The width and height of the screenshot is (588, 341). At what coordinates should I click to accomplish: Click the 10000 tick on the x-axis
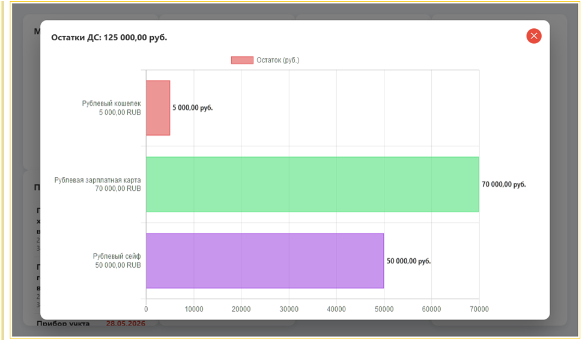coord(194,309)
